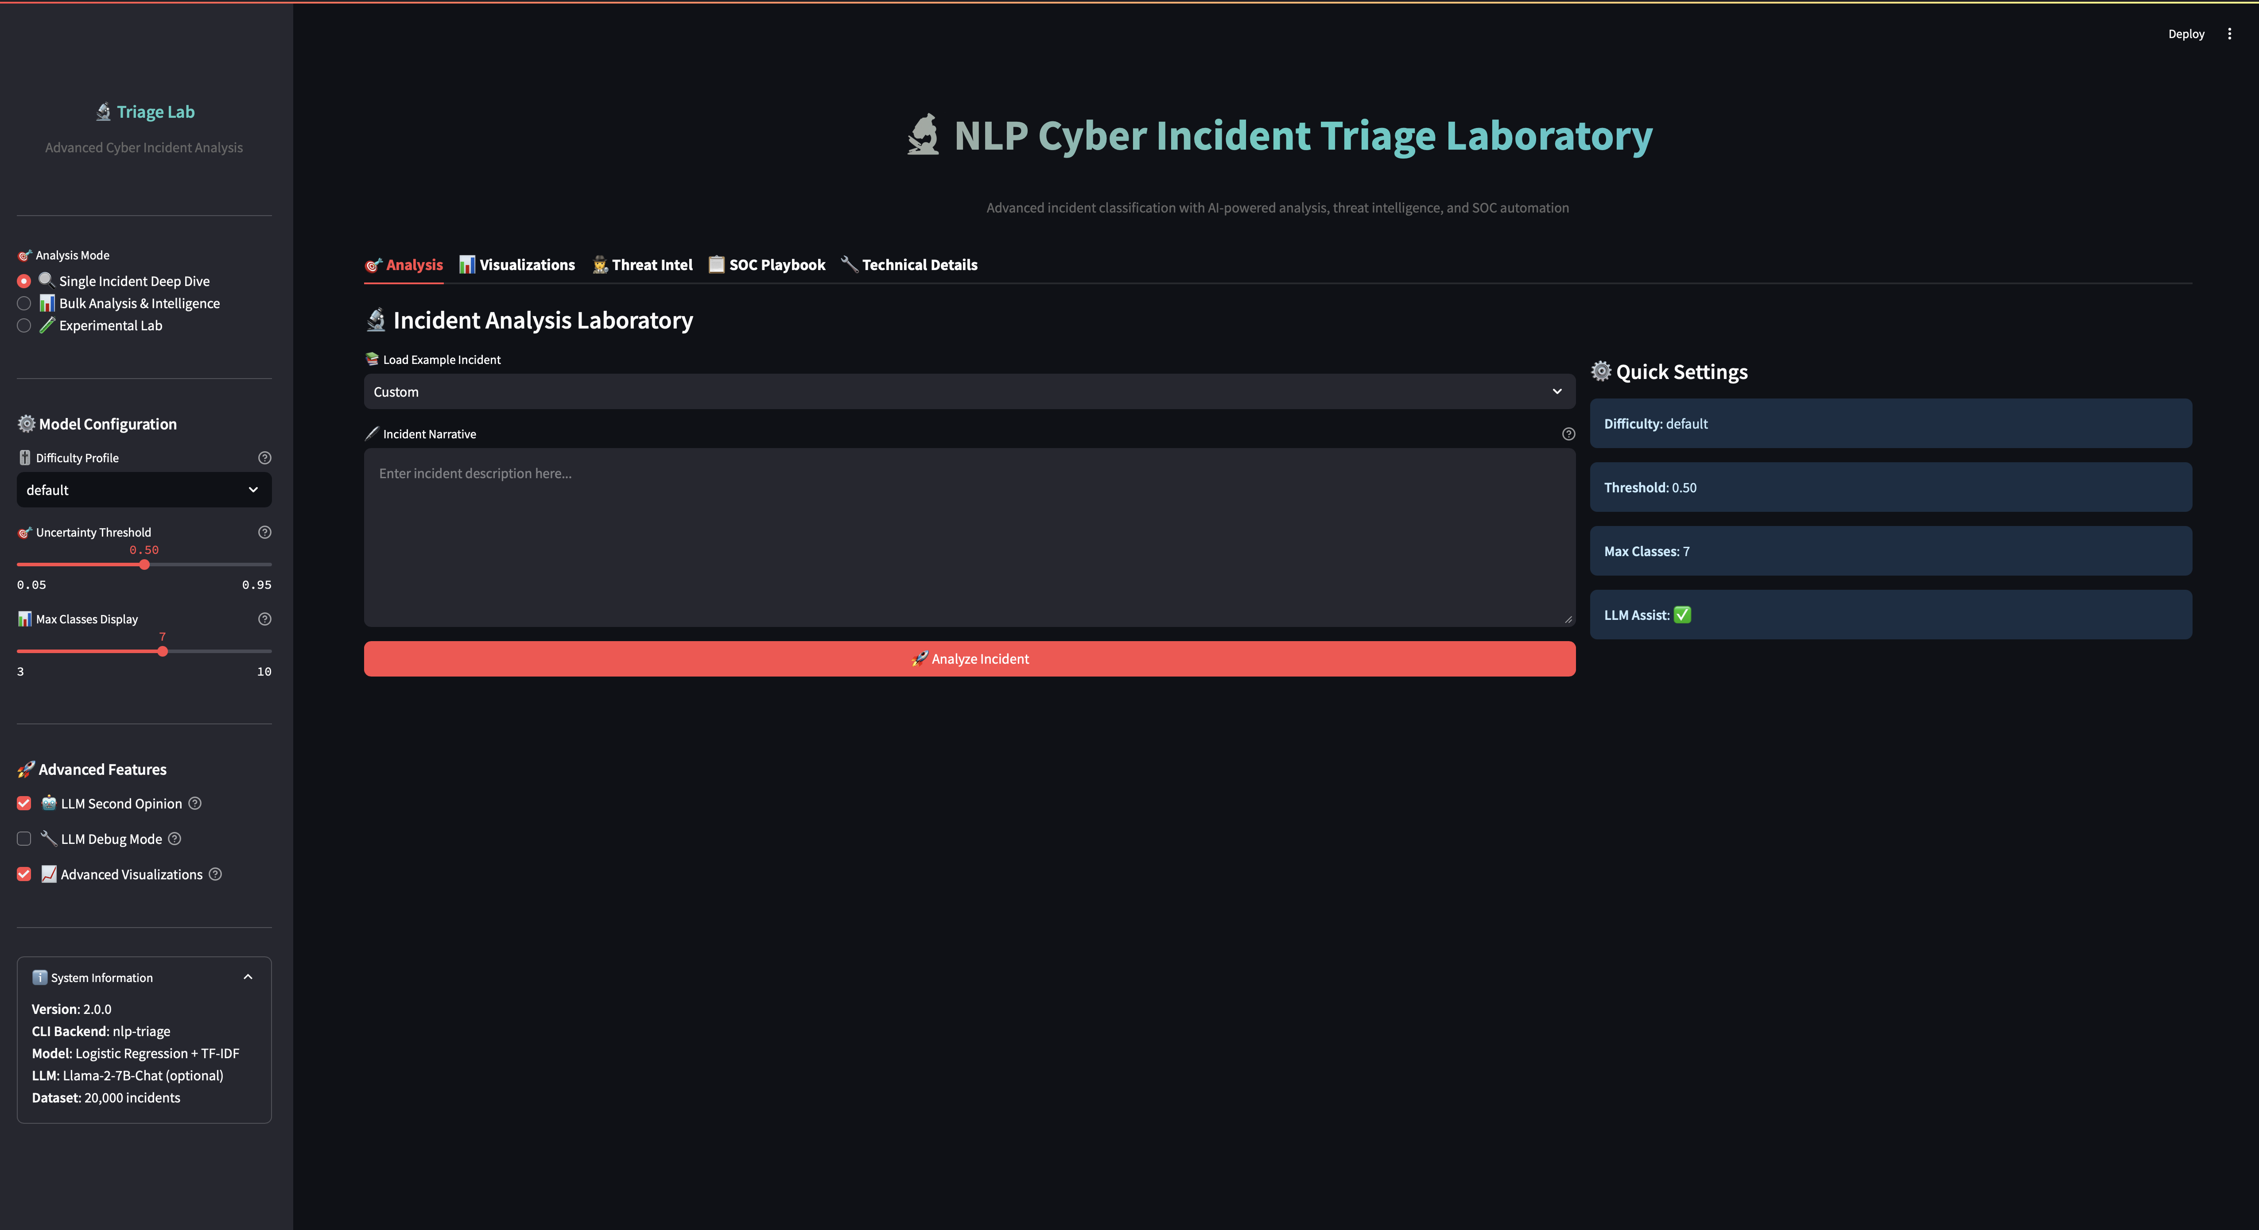2259x1230 pixels.
Task: Click the Uncertainty Threshold help icon
Action: [264, 532]
